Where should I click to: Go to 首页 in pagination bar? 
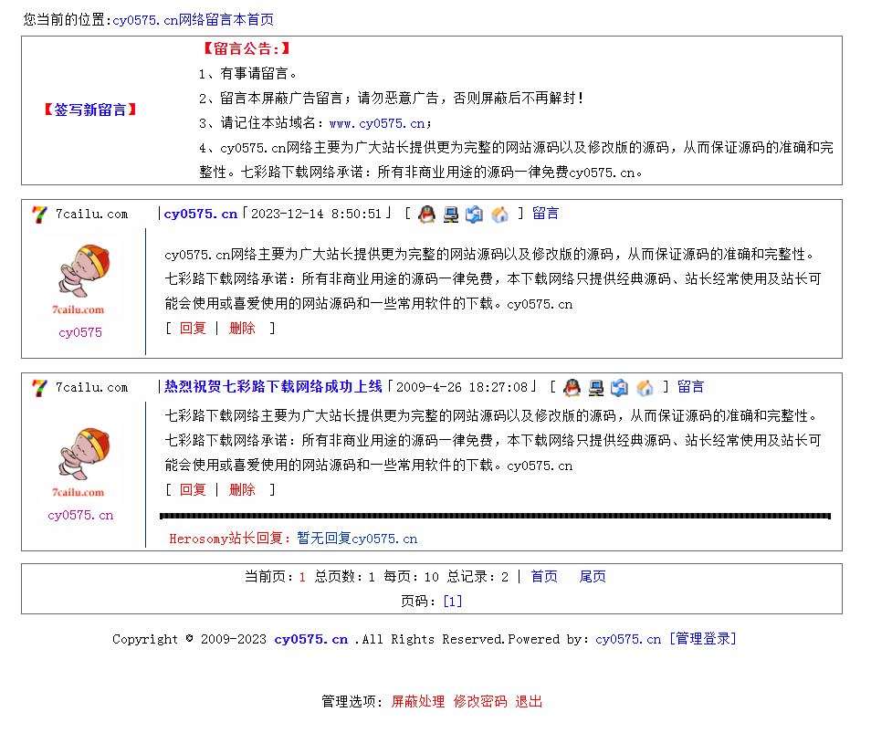point(544,577)
